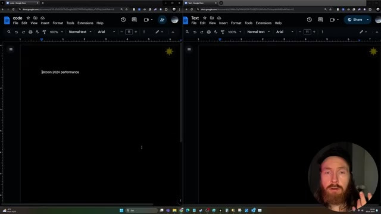Toggle sun brightness icon in Text window
Viewport: 381px width, 214px height.
[373, 52]
